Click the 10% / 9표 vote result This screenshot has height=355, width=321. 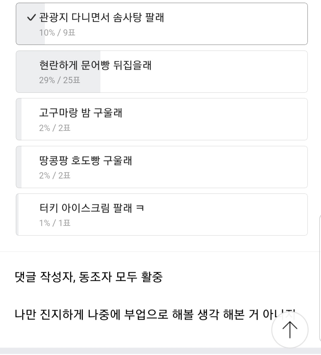coord(57,33)
